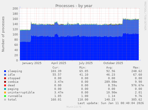148x110 pixels.
Task: Click the runnable legend color swatch
Action: (x=5, y=96)
